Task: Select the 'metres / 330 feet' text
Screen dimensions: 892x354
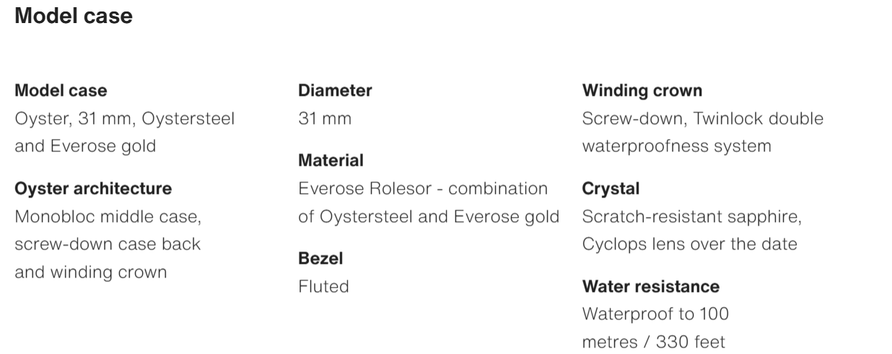Action: [x=653, y=342]
